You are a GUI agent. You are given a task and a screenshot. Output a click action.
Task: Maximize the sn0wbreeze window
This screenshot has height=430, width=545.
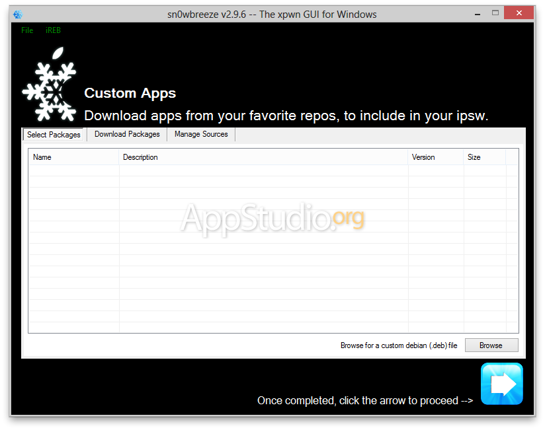point(495,13)
